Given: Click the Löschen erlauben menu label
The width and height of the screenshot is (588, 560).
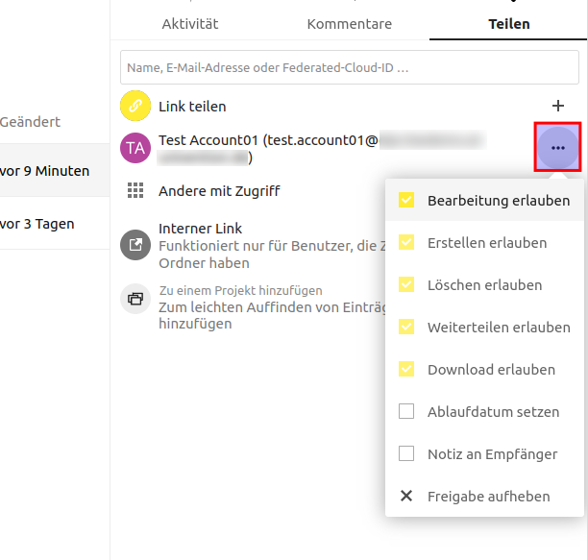Looking at the screenshot, I should (x=485, y=285).
